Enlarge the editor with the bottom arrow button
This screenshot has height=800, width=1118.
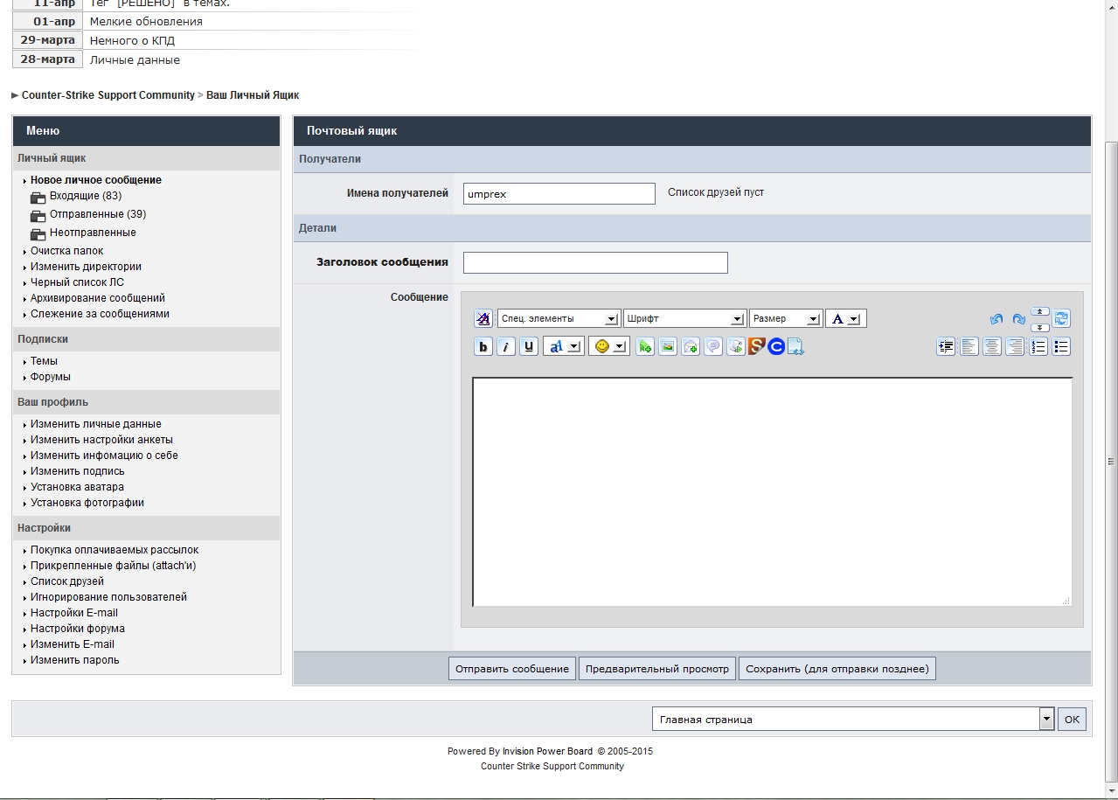(x=1040, y=327)
